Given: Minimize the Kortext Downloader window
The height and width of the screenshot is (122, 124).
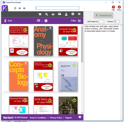Looking at the screenshot, I should pos(106,2).
